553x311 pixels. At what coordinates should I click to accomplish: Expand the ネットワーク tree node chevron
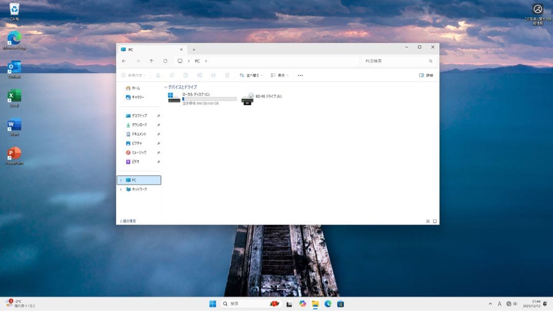(x=121, y=189)
